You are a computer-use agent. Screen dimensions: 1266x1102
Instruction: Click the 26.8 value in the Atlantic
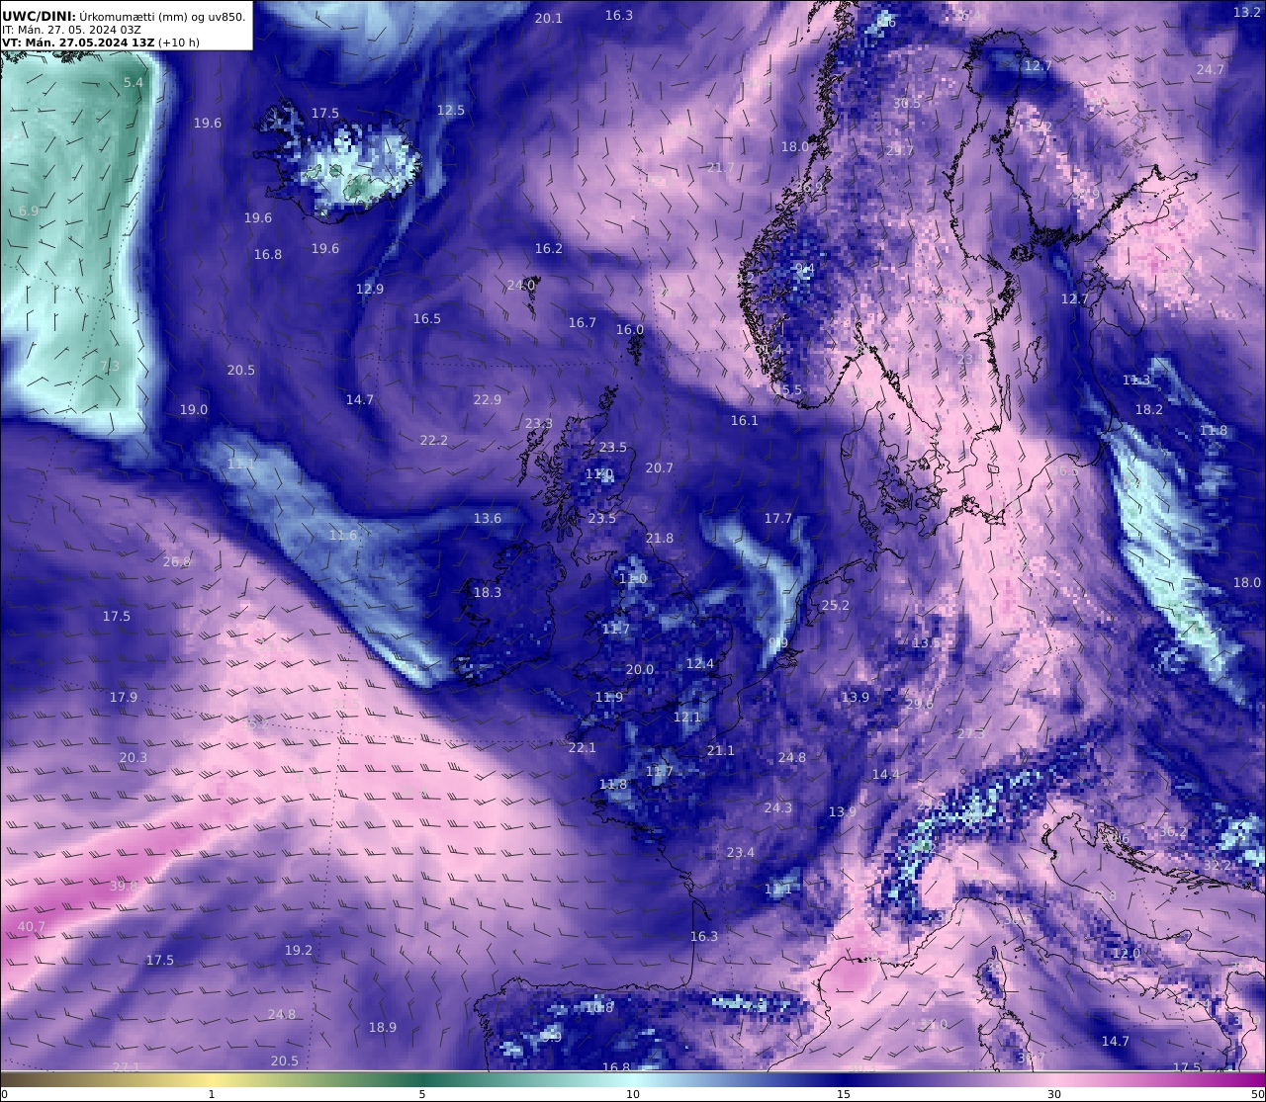(x=177, y=562)
